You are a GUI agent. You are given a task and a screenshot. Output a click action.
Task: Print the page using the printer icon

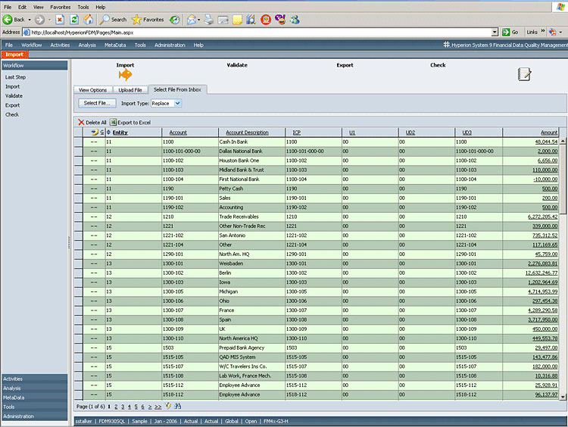point(209,20)
